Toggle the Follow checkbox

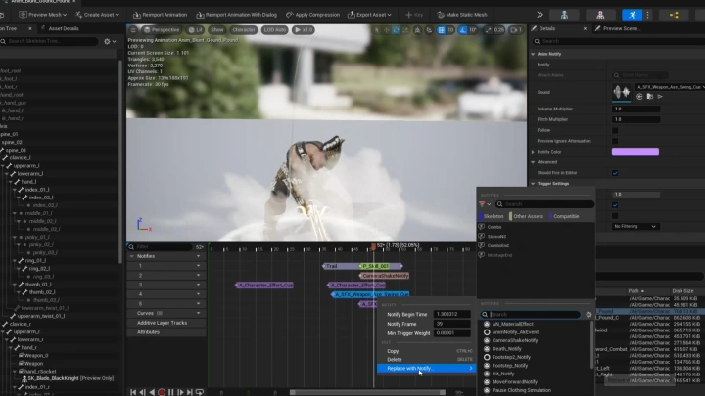[x=615, y=130]
